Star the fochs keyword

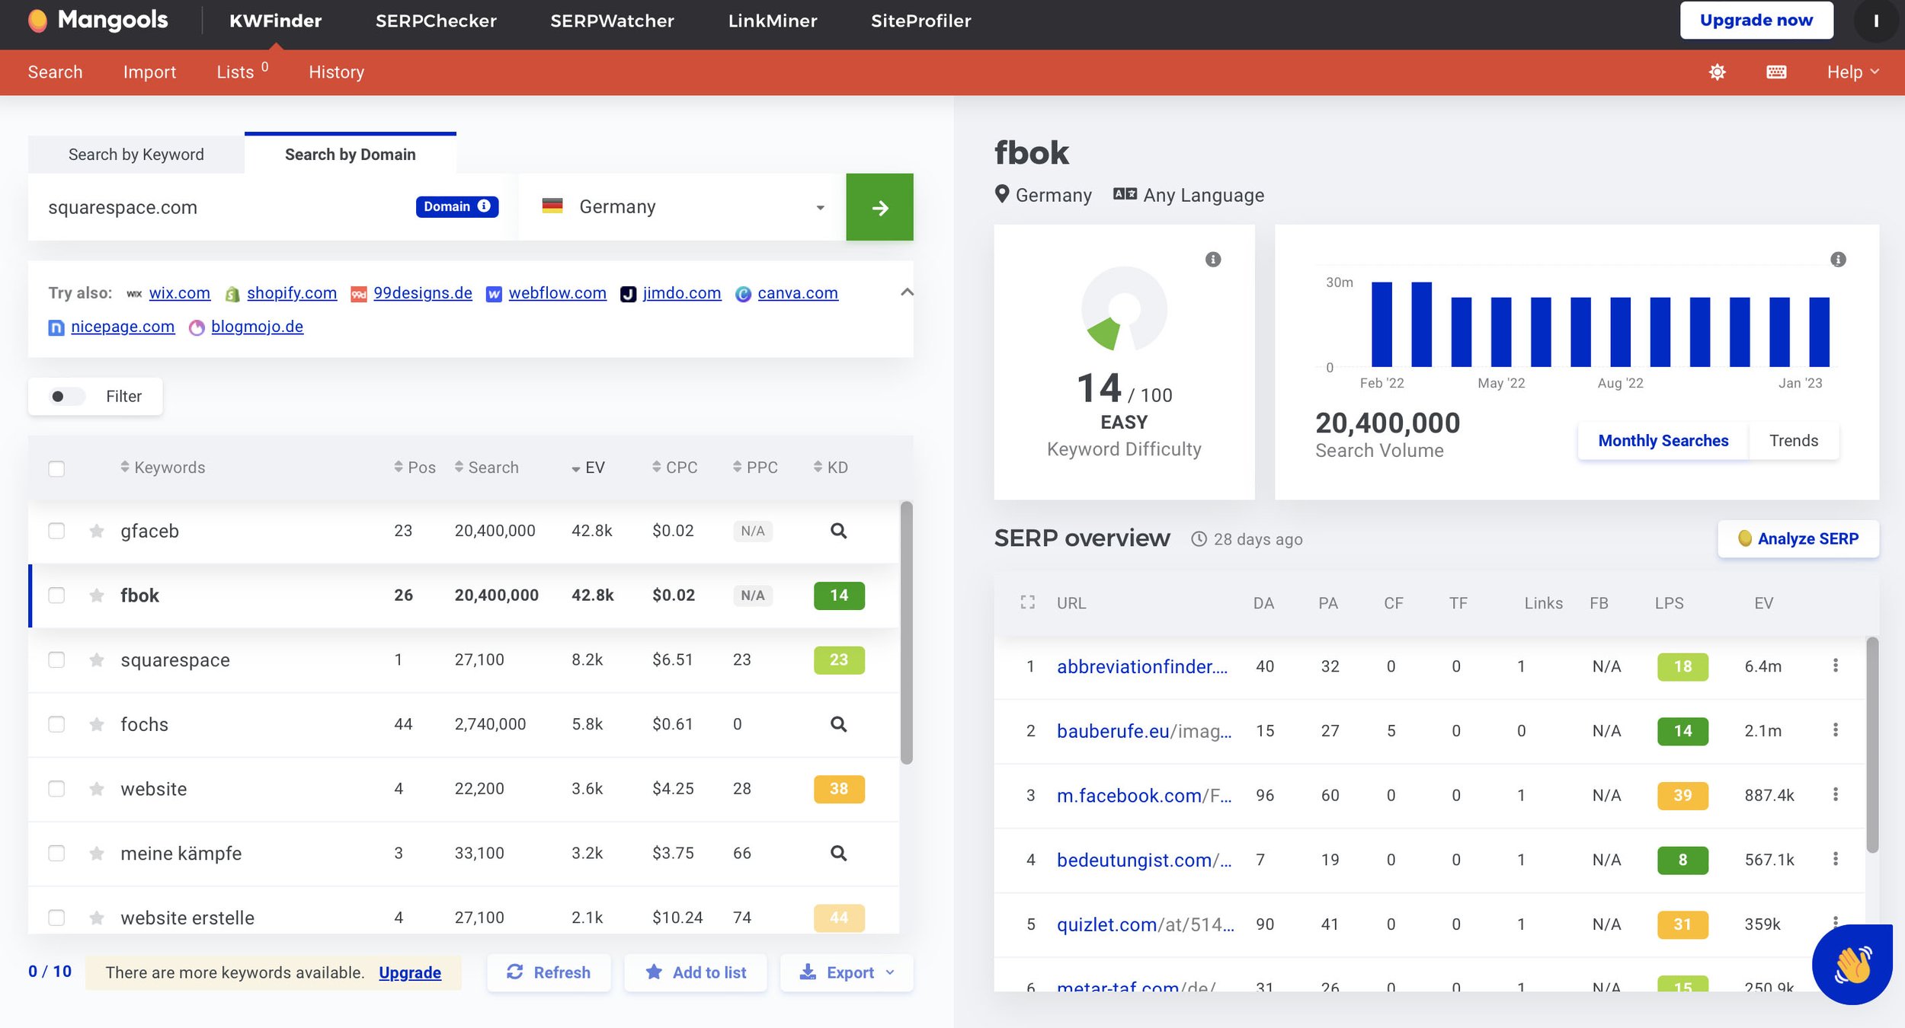97,724
